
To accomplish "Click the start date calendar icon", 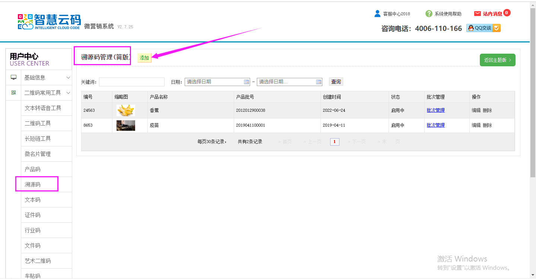I will pyautogui.click(x=246, y=82).
